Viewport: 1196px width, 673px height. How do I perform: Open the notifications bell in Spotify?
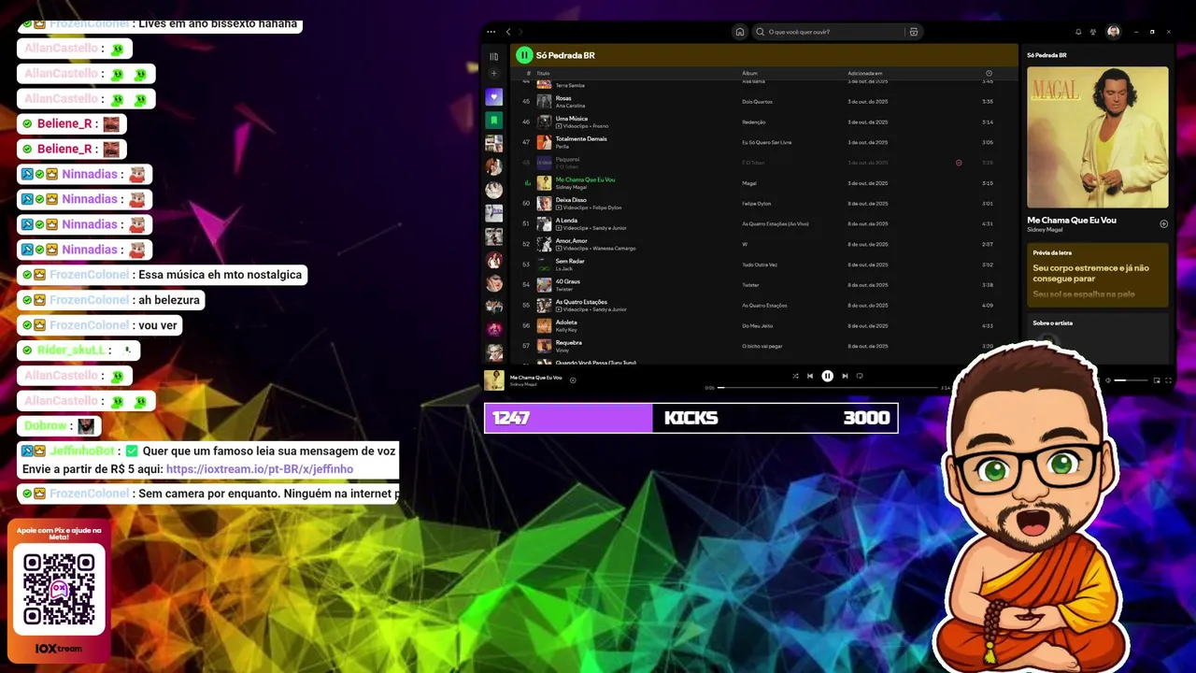(x=1078, y=32)
